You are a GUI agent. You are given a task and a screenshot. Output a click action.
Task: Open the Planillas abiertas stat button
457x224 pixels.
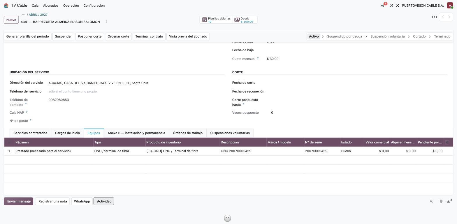216,20
